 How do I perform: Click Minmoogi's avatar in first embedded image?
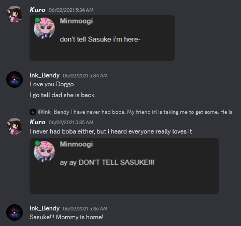click(x=45, y=28)
